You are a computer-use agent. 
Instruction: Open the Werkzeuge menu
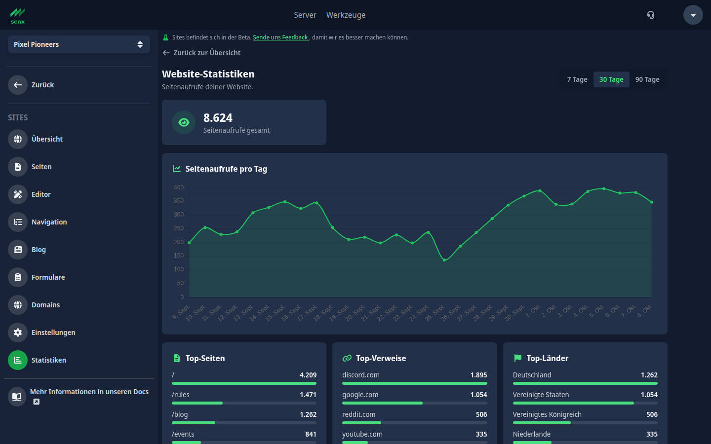[346, 15]
